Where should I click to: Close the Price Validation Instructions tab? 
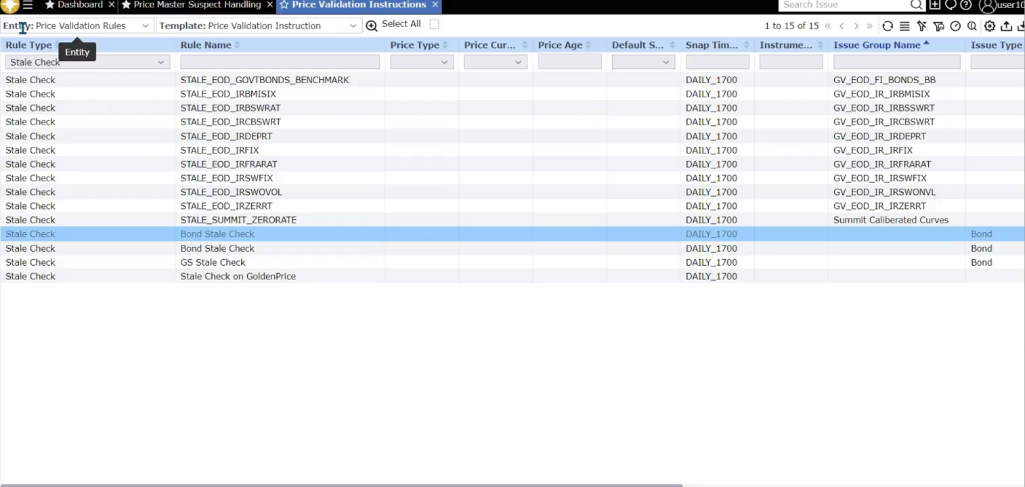click(x=435, y=5)
